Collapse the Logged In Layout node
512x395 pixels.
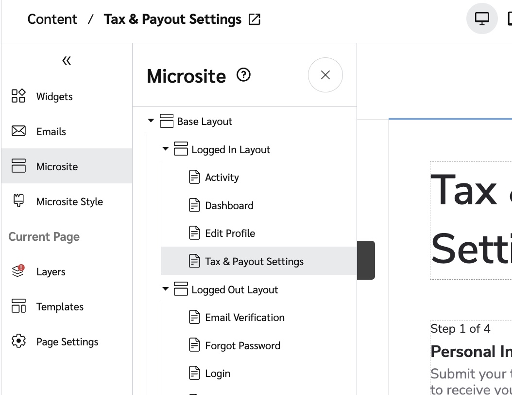coord(166,149)
